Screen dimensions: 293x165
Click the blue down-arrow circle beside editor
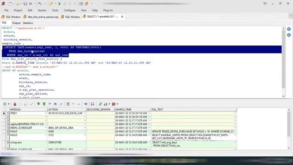289,35
